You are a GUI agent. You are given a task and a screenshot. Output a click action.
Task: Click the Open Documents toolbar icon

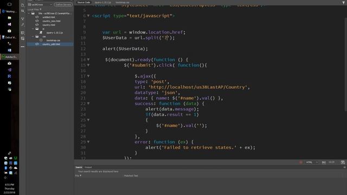point(23,5)
